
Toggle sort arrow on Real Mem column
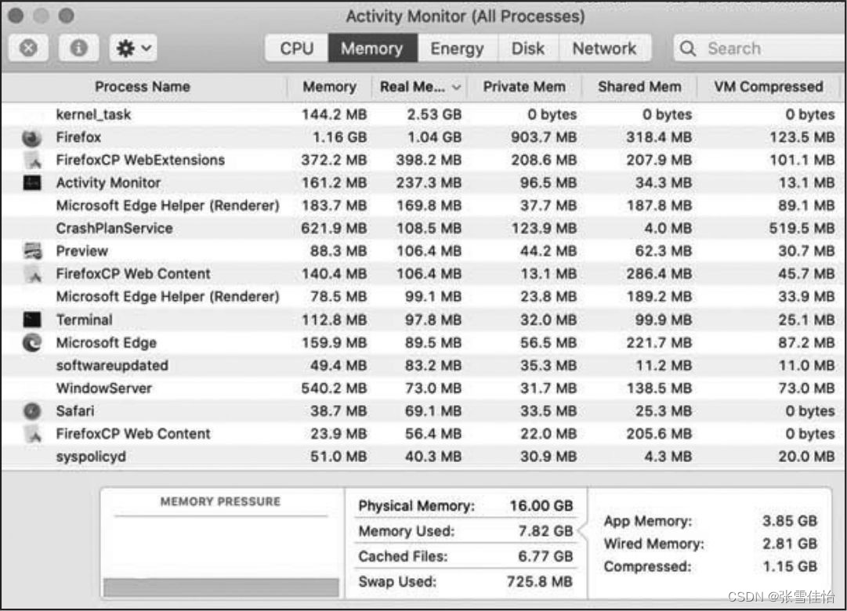457,88
